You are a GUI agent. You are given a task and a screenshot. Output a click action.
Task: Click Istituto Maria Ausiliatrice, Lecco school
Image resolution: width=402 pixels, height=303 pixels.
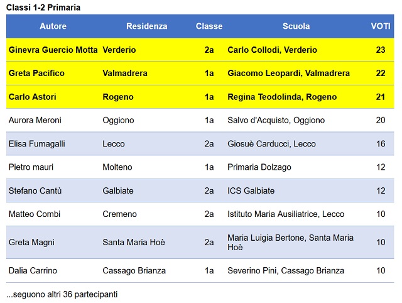286,214
